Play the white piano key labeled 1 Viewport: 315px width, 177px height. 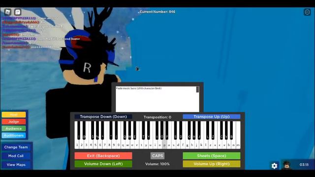(77, 145)
